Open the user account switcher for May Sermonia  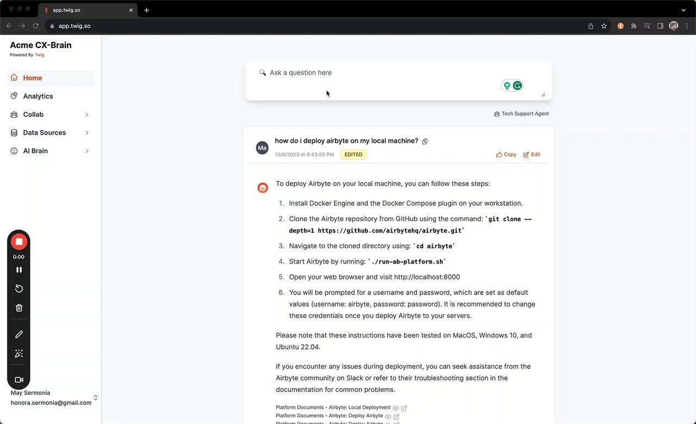coord(96,398)
